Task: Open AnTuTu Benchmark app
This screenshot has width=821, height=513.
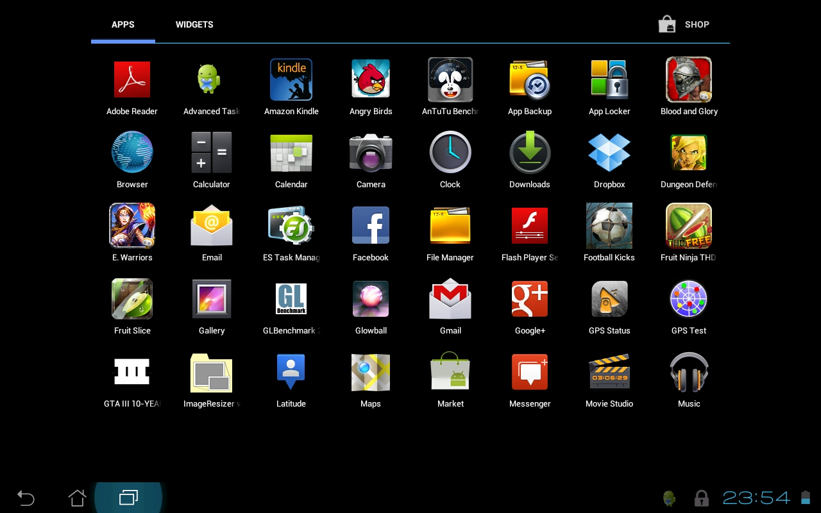Action: point(450,80)
